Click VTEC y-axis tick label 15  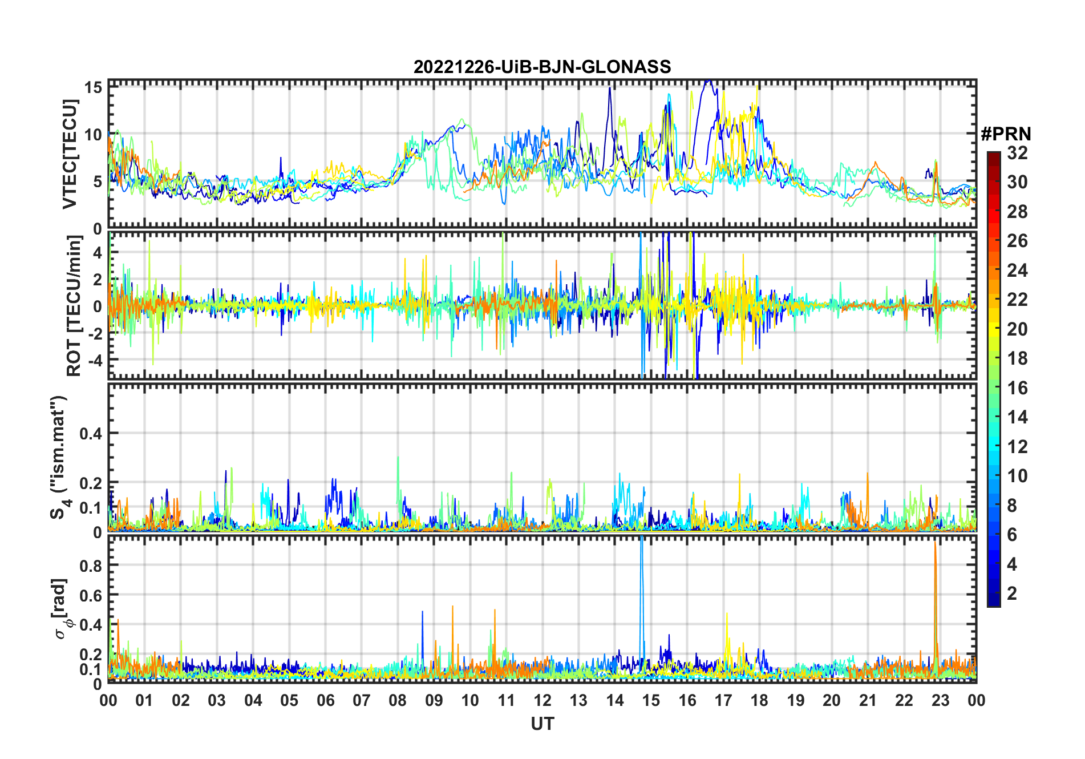click(93, 87)
